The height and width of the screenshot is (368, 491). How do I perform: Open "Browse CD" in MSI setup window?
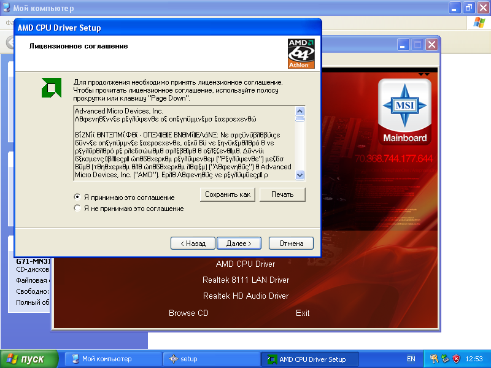click(188, 313)
